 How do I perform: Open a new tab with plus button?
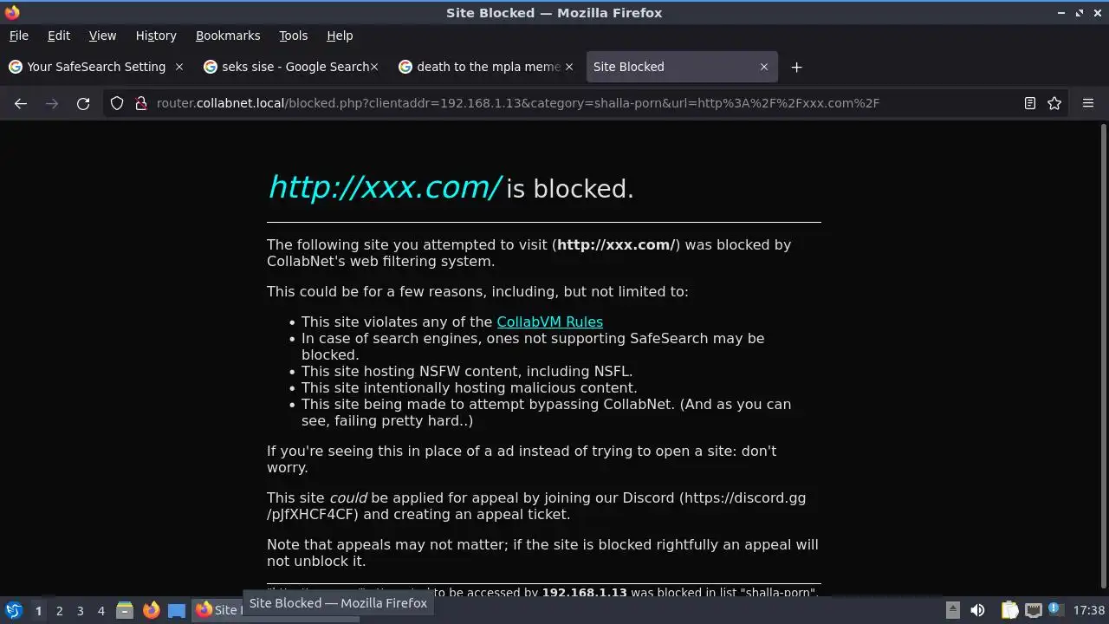pyautogui.click(x=796, y=67)
